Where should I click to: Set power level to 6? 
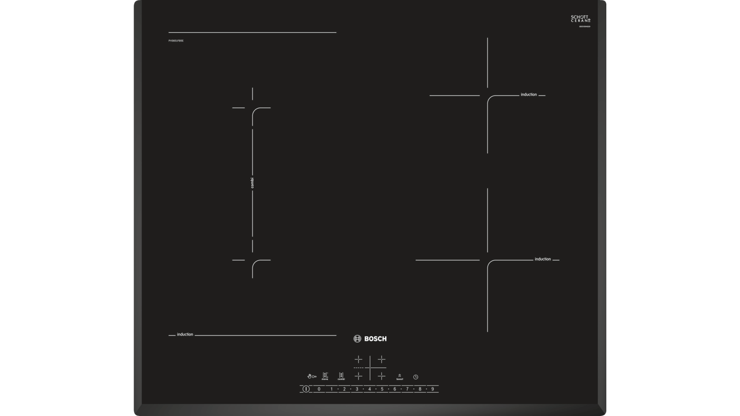click(395, 389)
